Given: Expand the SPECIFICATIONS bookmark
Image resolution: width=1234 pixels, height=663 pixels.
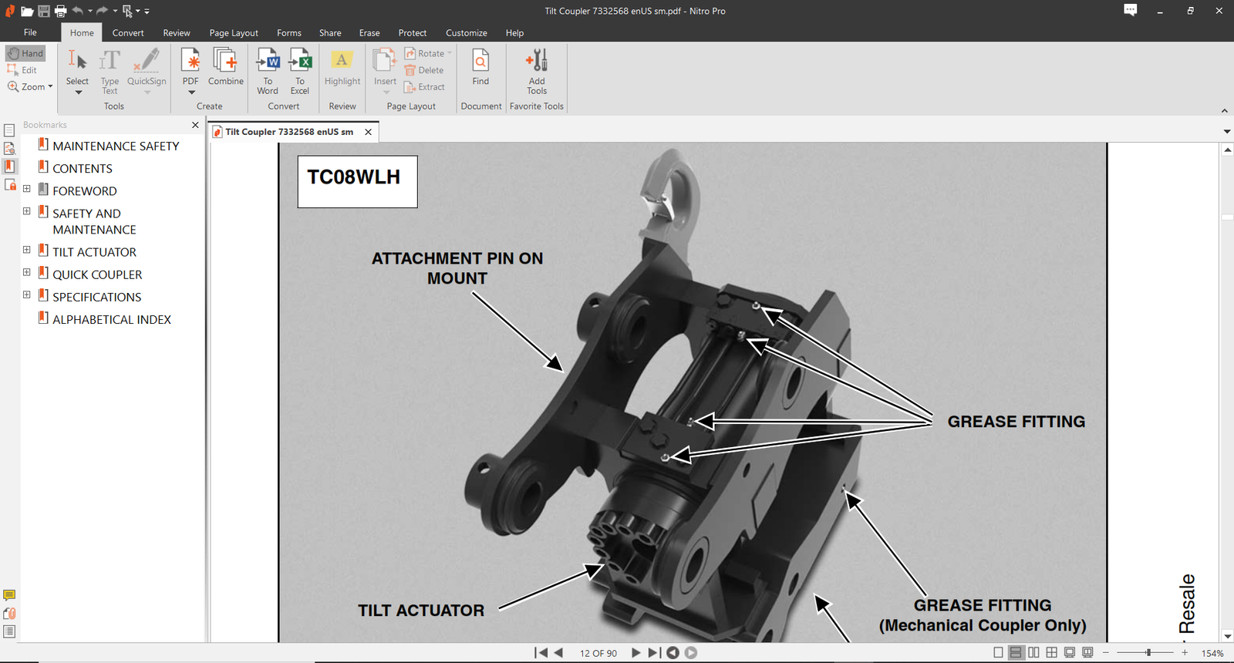Looking at the screenshot, I should tap(26, 294).
